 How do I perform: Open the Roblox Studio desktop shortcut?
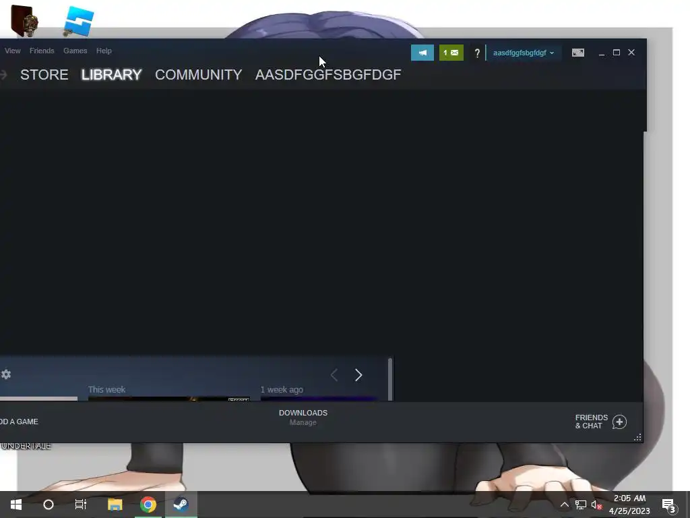(78, 22)
